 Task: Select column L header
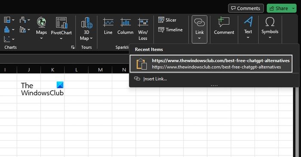click(77, 70)
